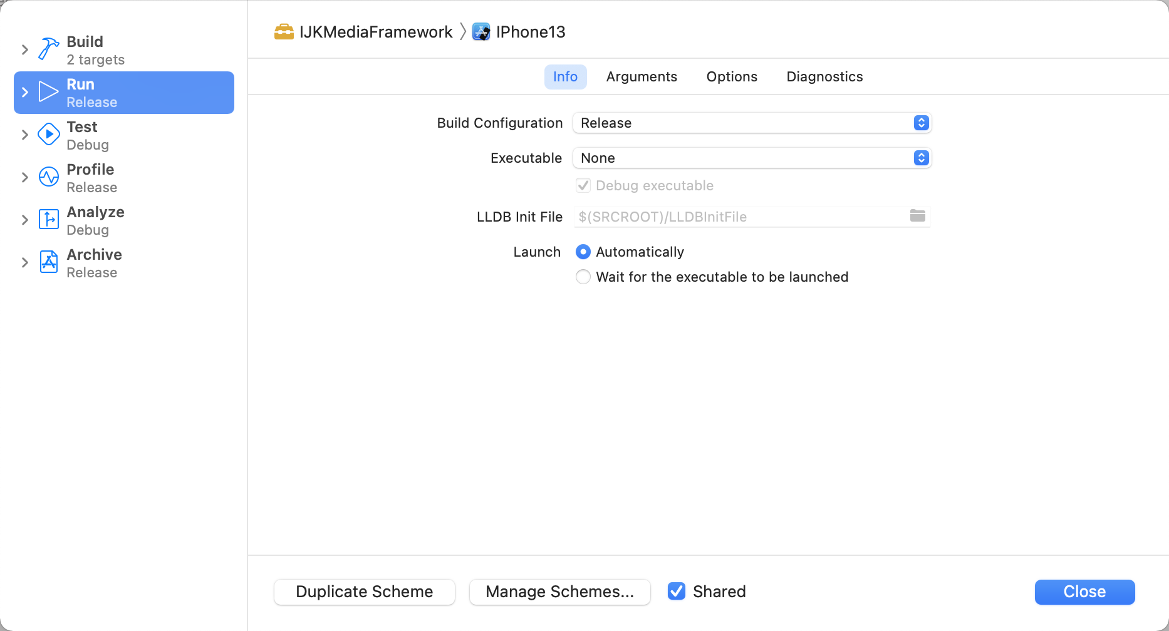This screenshot has width=1169, height=631.
Task: Click the IPhone13 device icon in the header
Action: [481, 31]
